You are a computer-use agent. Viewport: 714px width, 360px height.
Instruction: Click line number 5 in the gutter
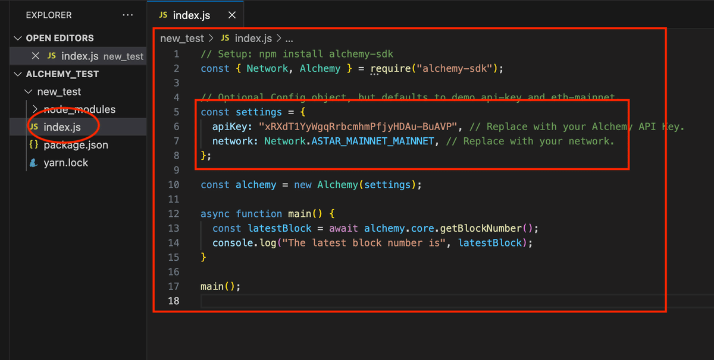click(176, 112)
